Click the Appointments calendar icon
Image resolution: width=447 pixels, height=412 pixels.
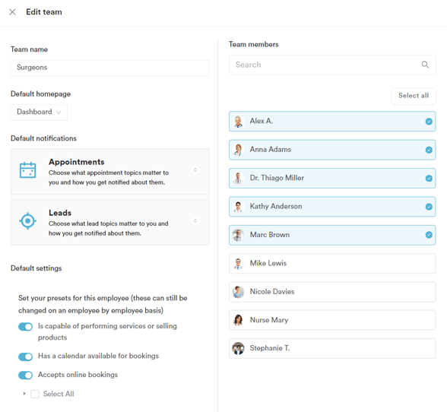[x=27, y=170]
